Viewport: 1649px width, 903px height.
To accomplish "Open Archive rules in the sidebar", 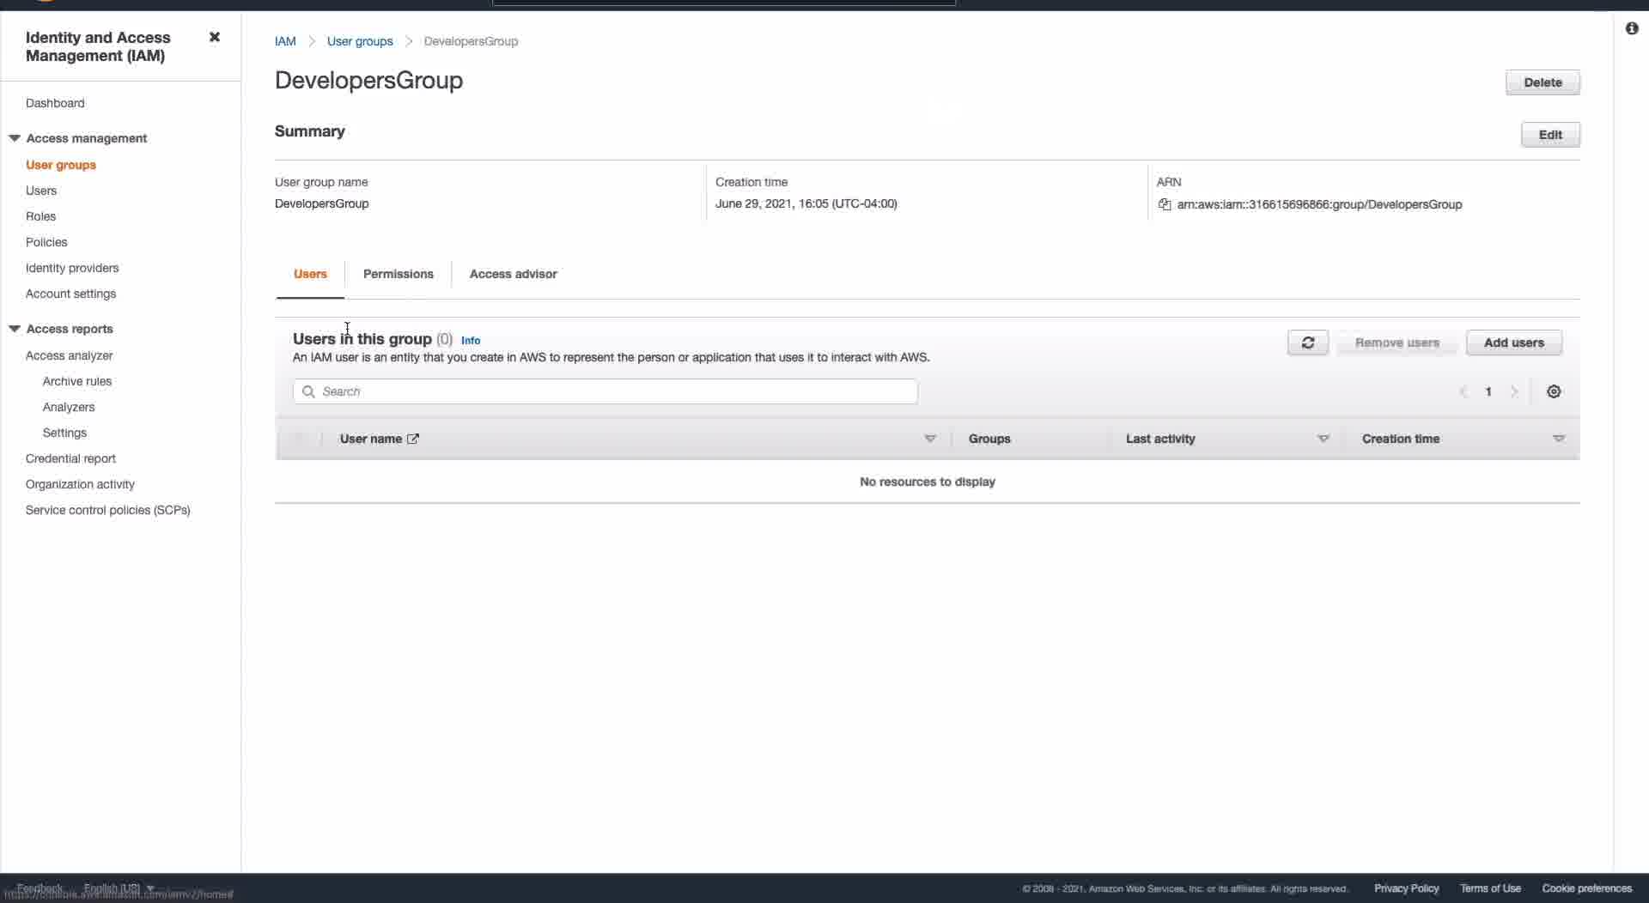I will [x=77, y=381].
